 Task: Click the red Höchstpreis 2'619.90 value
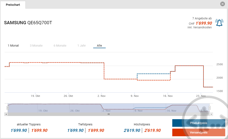[152, 130]
